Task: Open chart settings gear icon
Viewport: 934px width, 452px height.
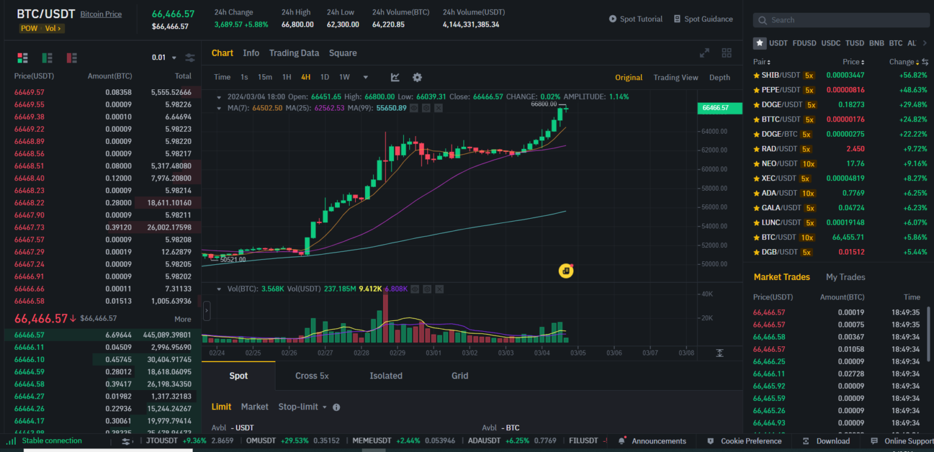Action: tap(417, 77)
